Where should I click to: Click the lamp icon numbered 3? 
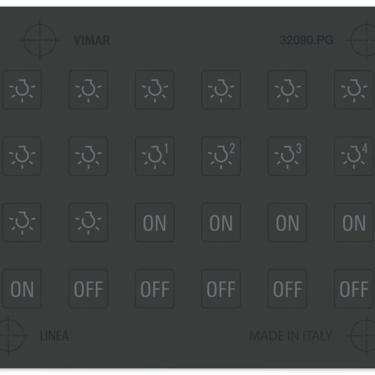pyautogui.click(x=287, y=156)
